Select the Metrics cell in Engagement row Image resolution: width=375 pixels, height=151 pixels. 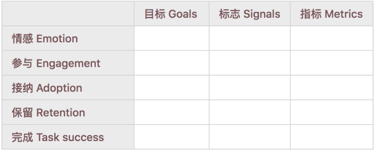pyautogui.click(x=332, y=63)
